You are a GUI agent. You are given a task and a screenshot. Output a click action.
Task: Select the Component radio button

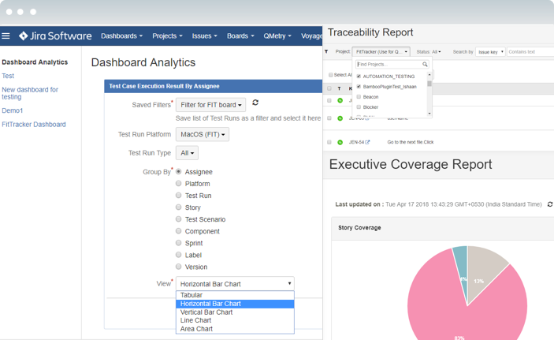[x=178, y=231]
